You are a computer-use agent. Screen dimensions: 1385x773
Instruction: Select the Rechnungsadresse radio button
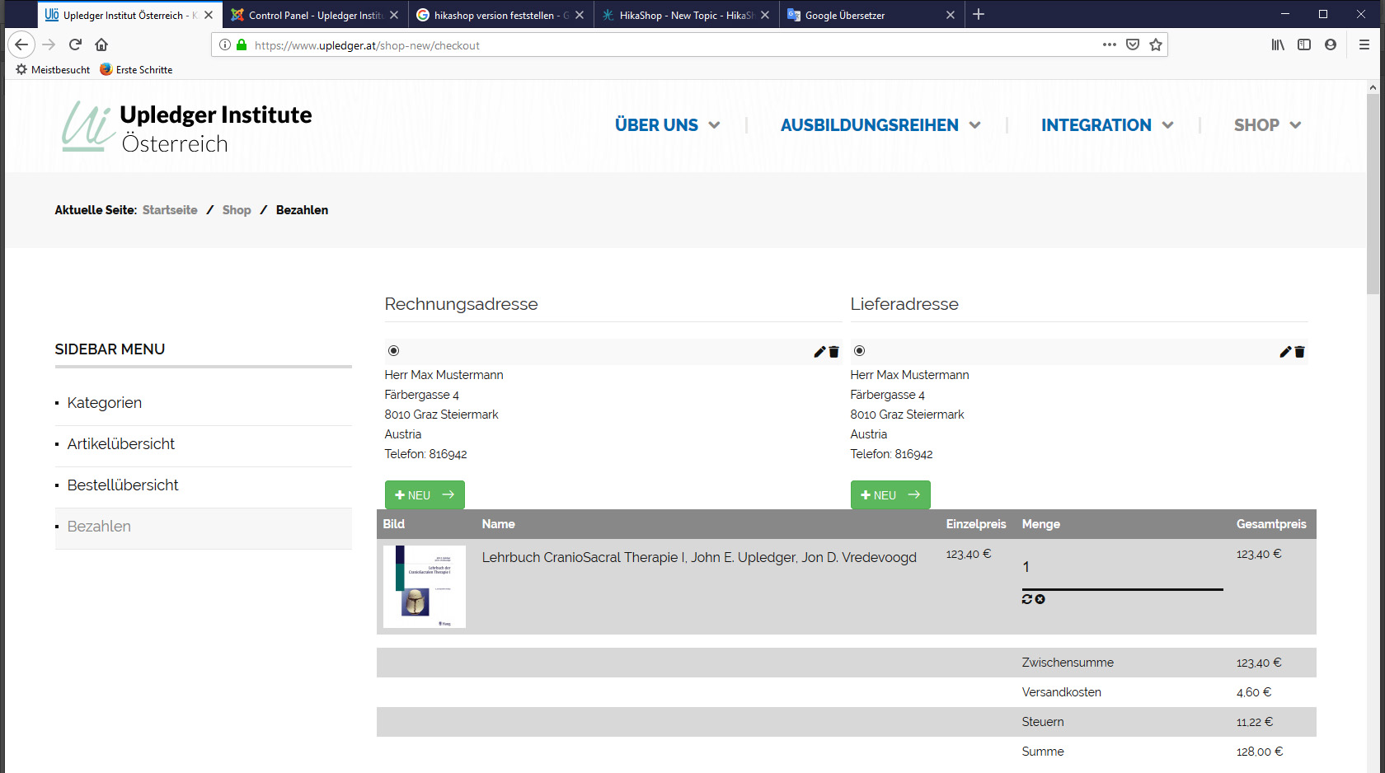tap(394, 351)
